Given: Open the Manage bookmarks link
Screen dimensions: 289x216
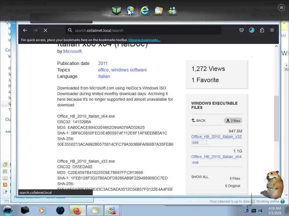Looking at the screenshot, I should [x=144, y=40].
